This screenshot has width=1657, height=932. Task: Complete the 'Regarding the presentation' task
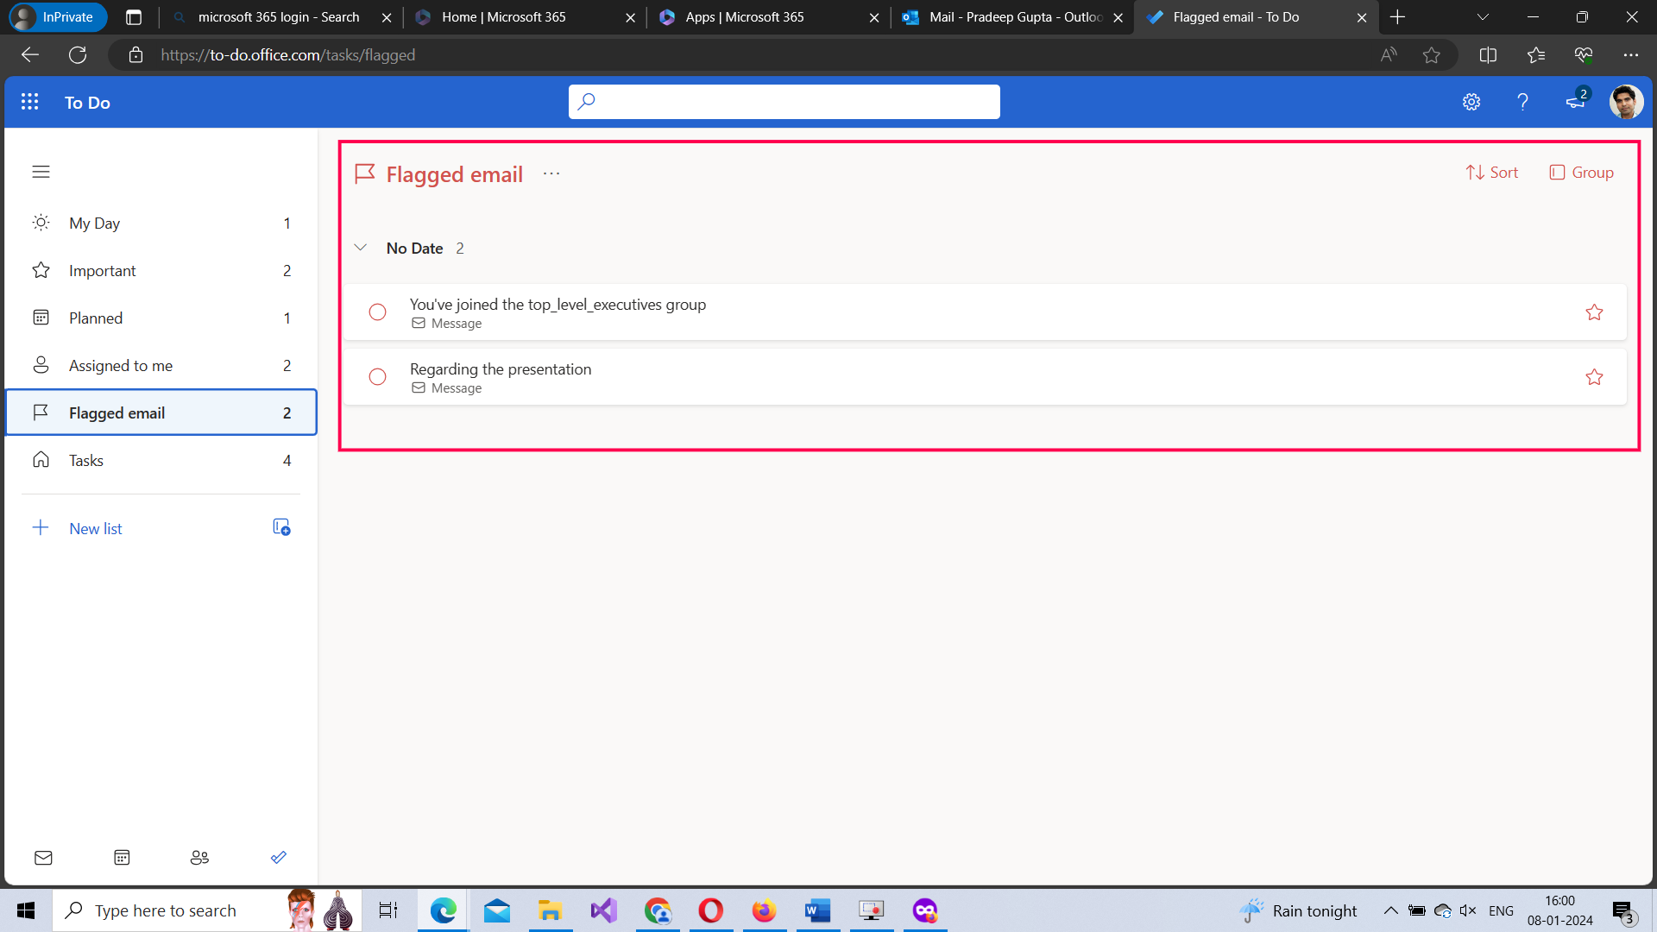tap(377, 376)
